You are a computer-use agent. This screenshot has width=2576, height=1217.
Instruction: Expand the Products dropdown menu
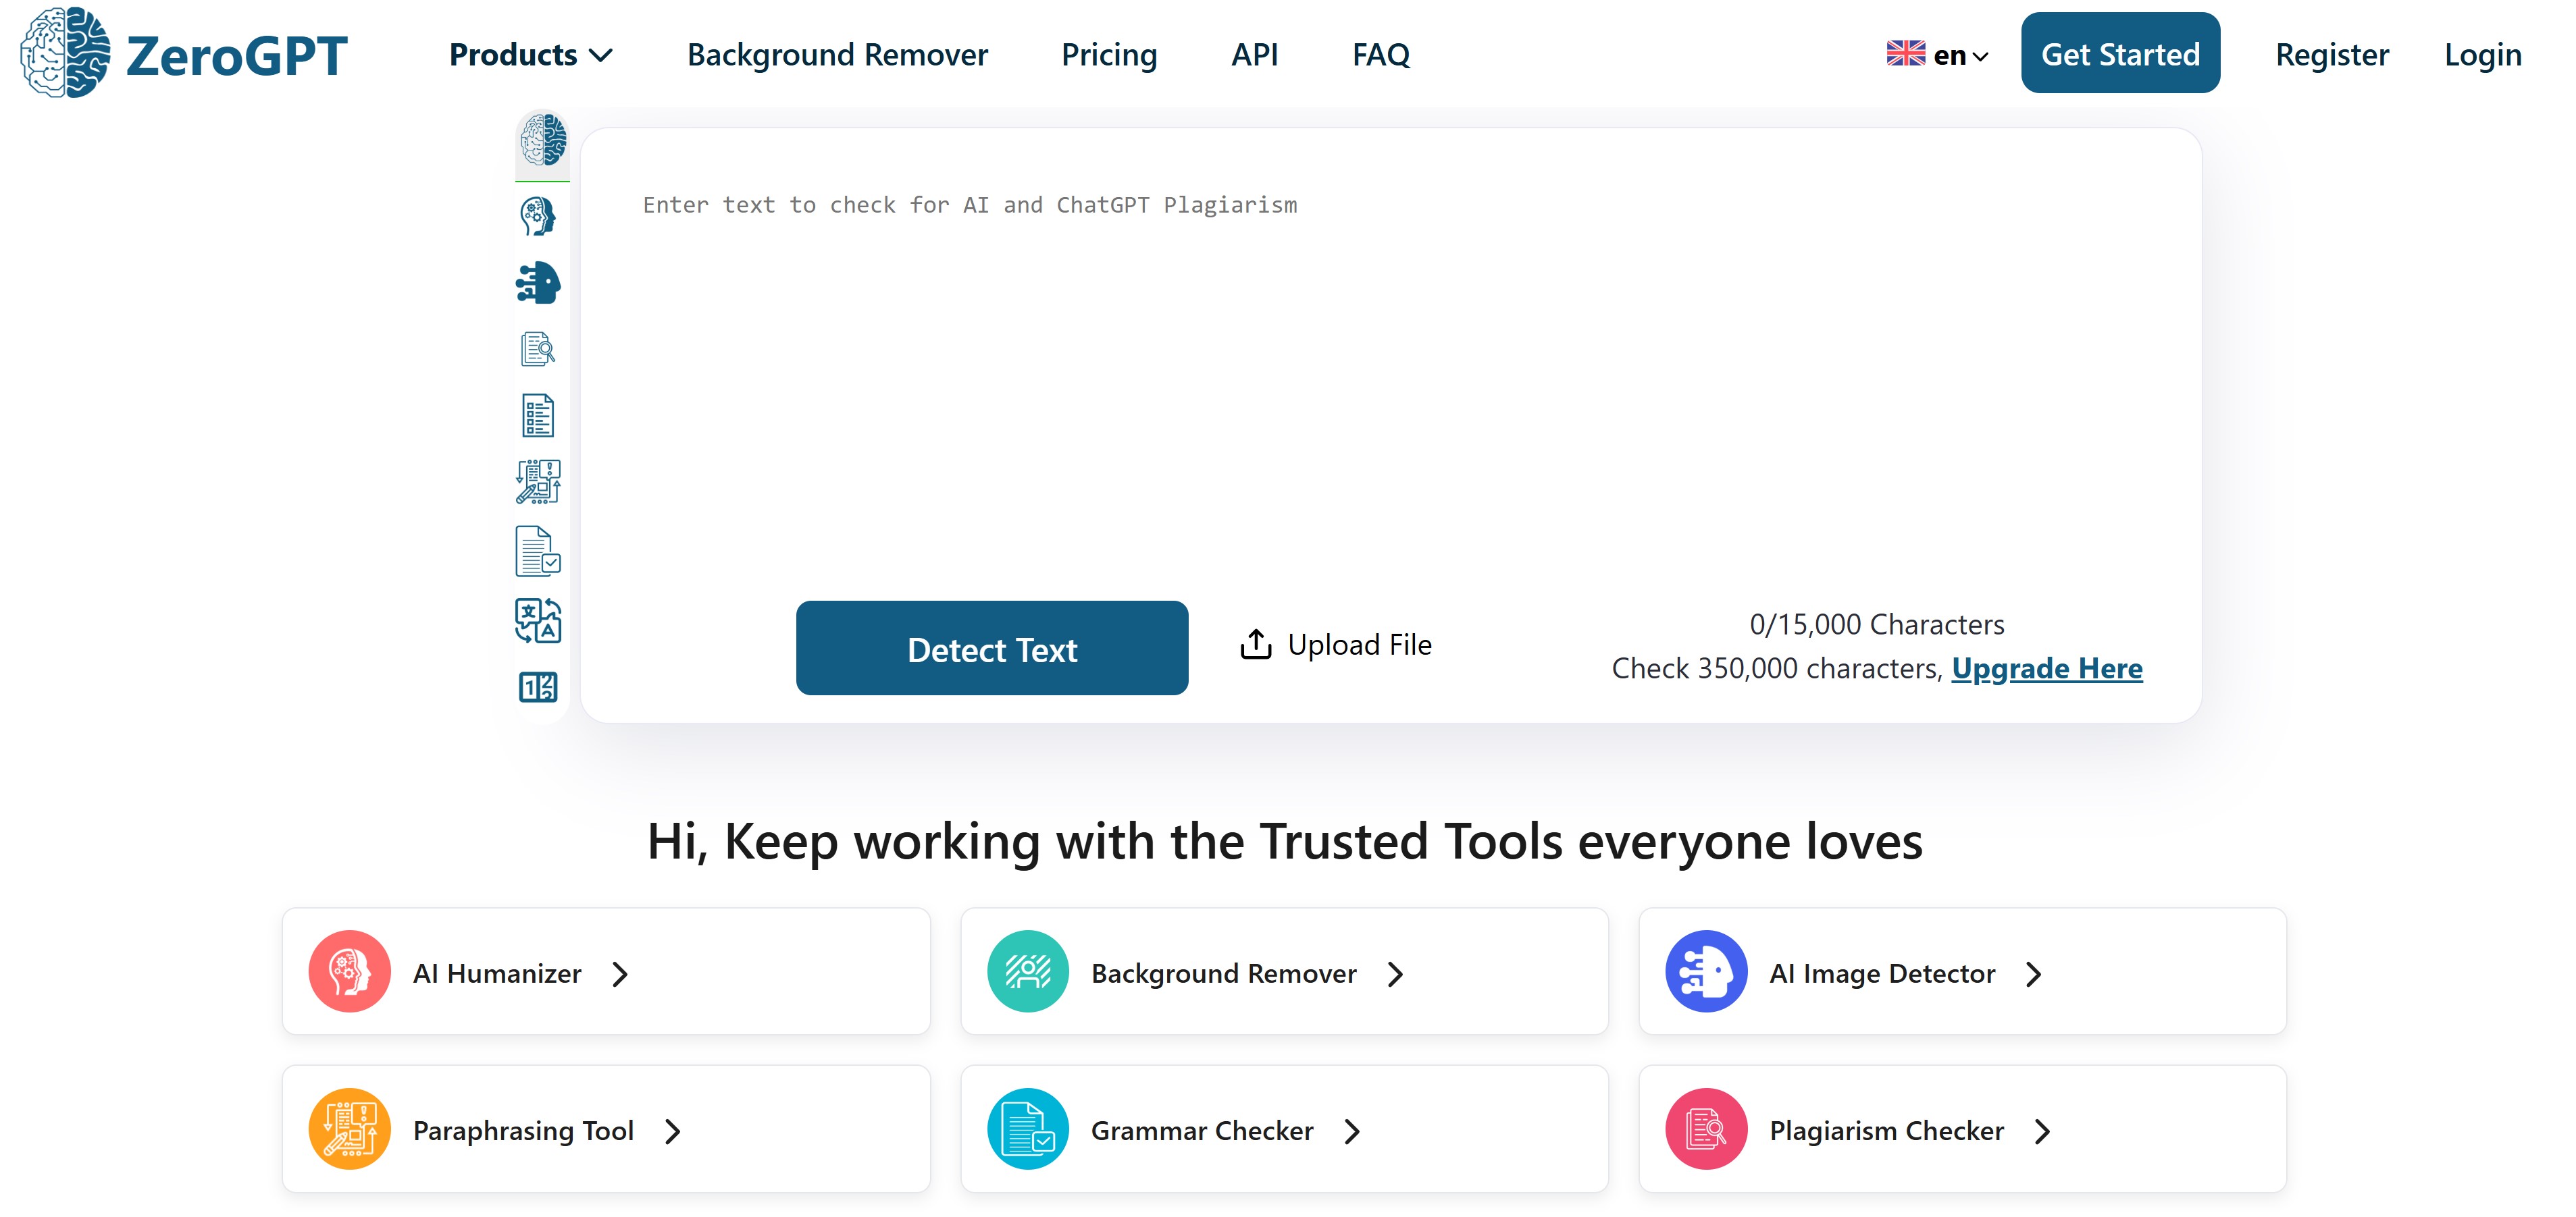coord(531,55)
